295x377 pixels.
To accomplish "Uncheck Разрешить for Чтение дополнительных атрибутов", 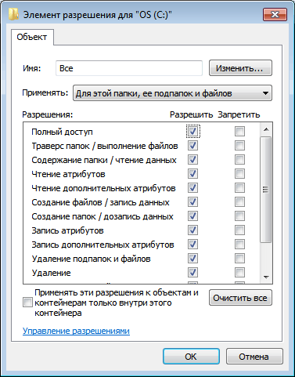I will tap(192, 187).
